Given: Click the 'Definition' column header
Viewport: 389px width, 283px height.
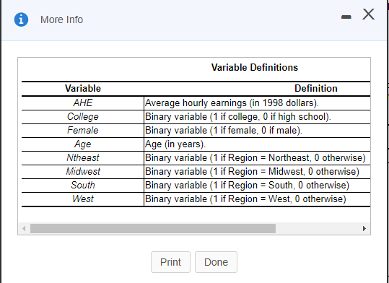Looking at the screenshot, I should tap(316, 88).
